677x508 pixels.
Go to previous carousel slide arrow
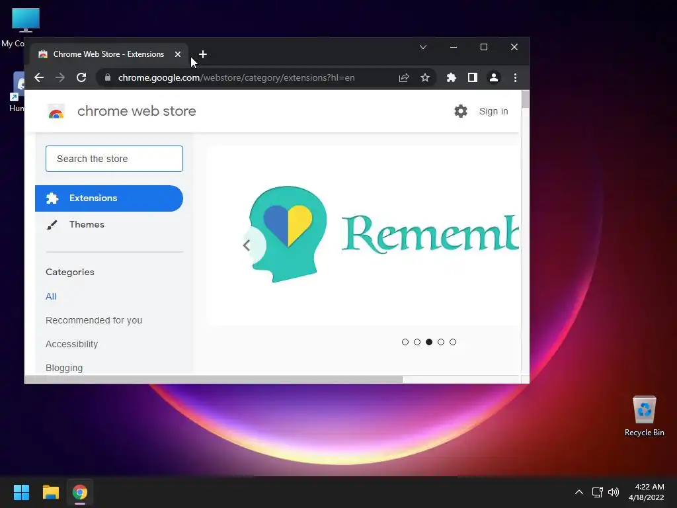click(x=247, y=245)
